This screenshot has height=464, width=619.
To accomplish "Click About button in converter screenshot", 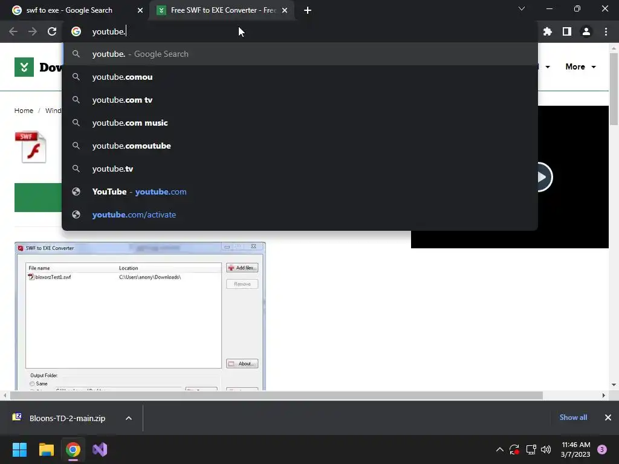I will [242, 363].
